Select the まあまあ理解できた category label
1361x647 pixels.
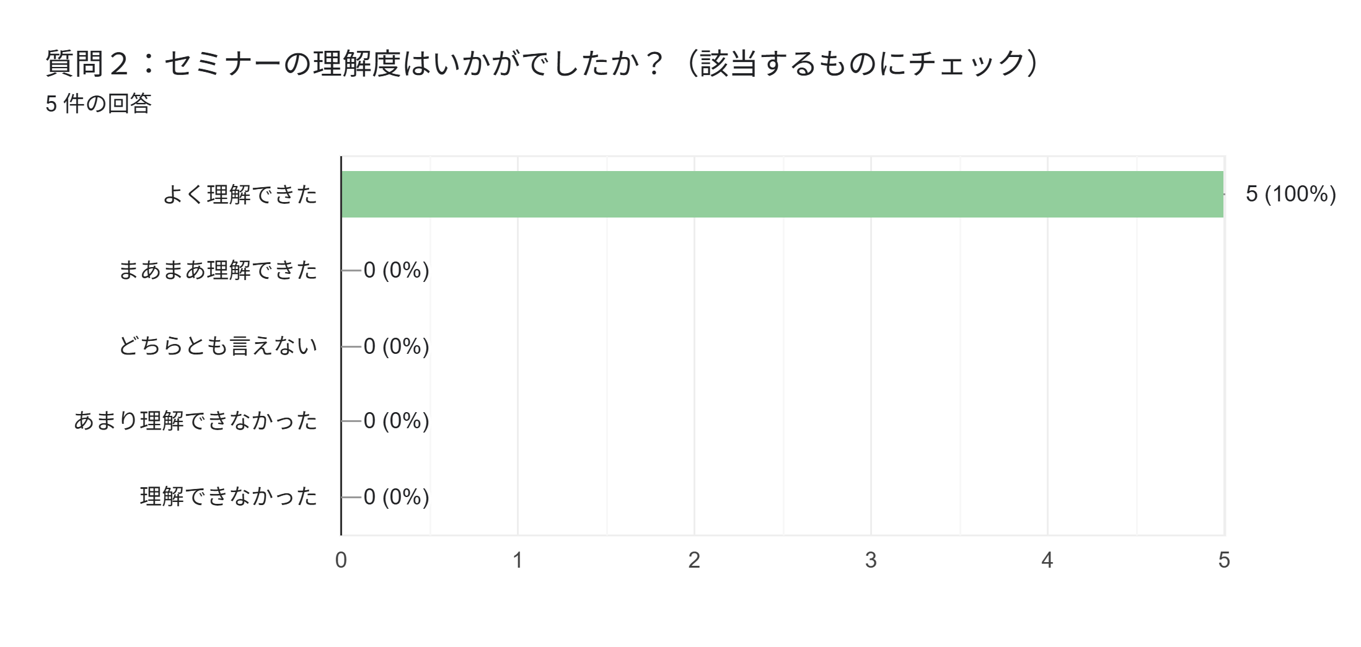pyautogui.click(x=218, y=270)
